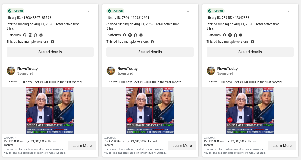301x160 pixels.
Task: Click See ad details on the first ad
Action: point(50,52)
